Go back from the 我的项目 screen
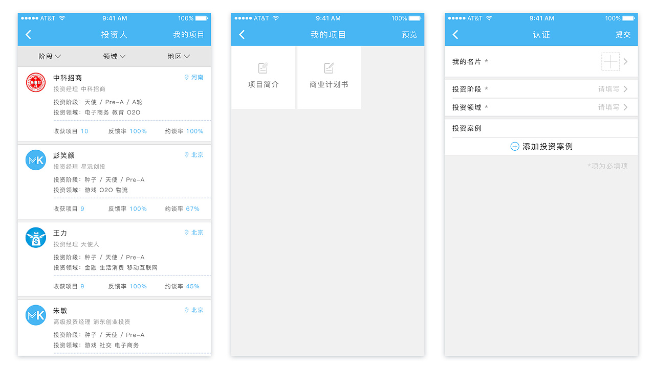The width and height of the screenshot is (655, 368). pos(242,35)
